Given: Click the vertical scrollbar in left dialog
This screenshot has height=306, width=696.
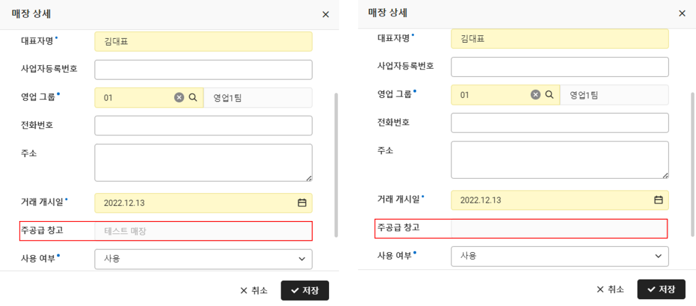Looking at the screenshot, I should [x=336, y=163].
